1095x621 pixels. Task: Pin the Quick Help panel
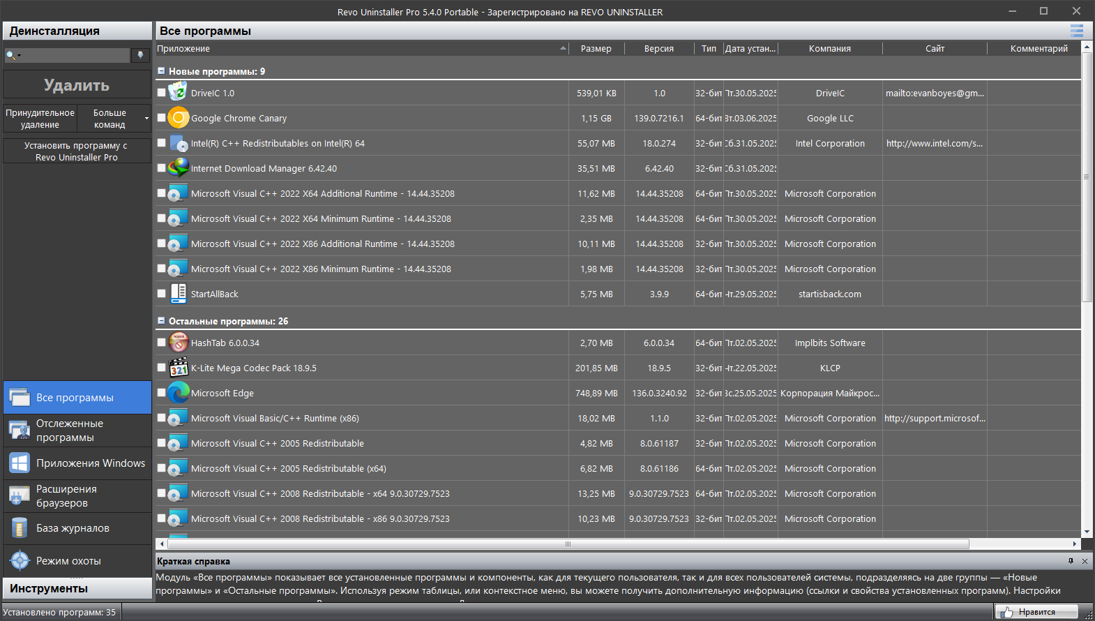pos(1071,561)
